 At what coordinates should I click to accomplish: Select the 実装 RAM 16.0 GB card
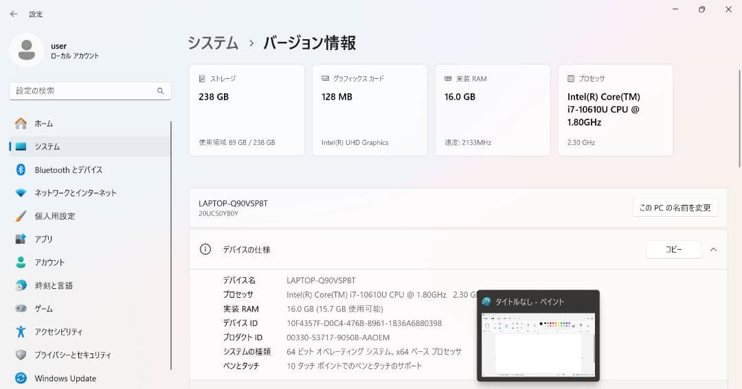(x=493, y=110)
